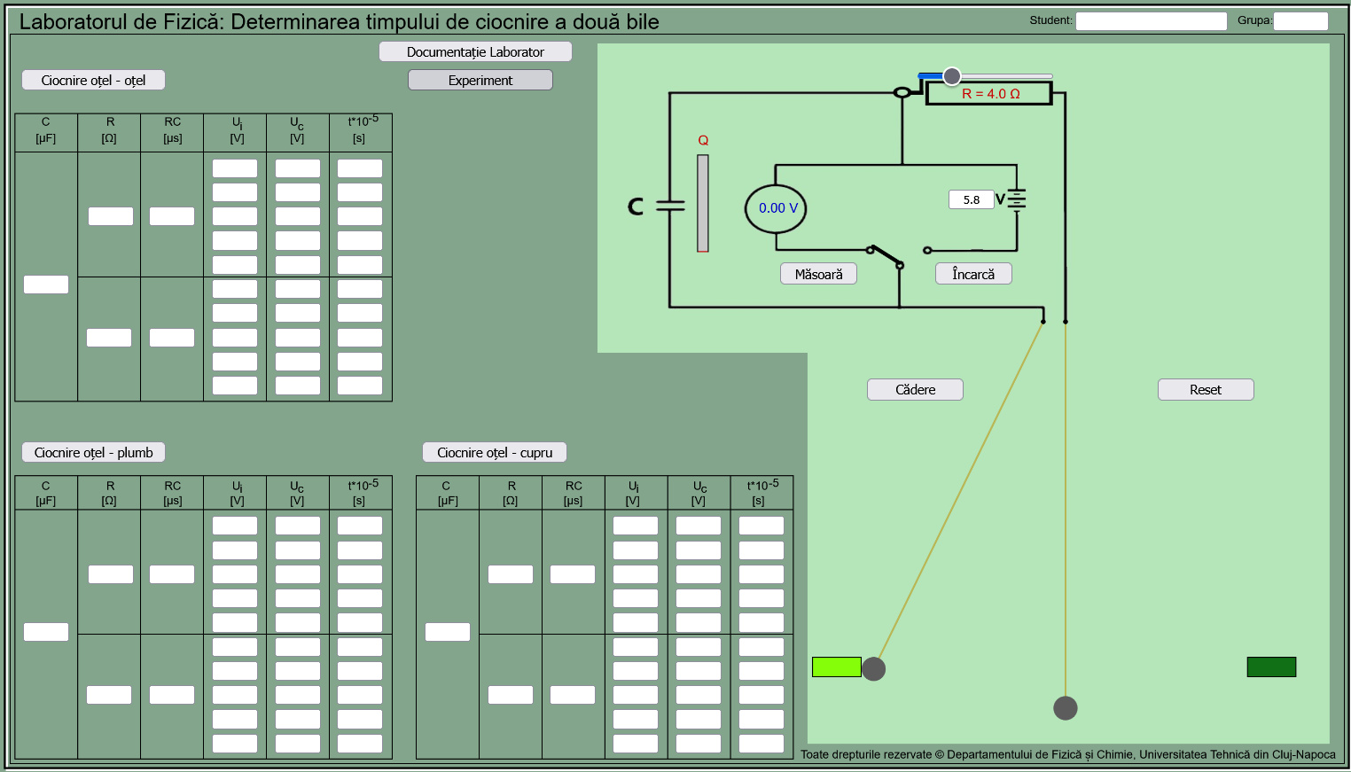Click the Student name input field
This screenshot has width=1351, height=772.
(1151, 21)
